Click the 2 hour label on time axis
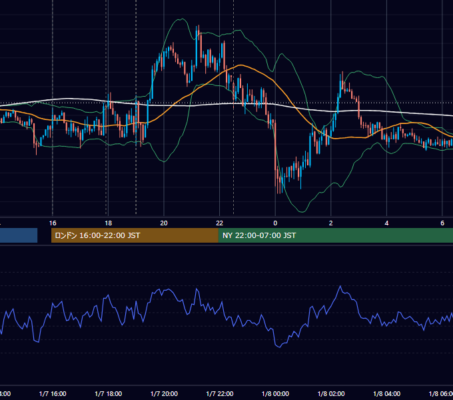Screen dimensions: 453x400 coord(331,223)
